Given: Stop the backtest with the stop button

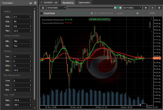Looking at the screenshot, I should (152, 8).
